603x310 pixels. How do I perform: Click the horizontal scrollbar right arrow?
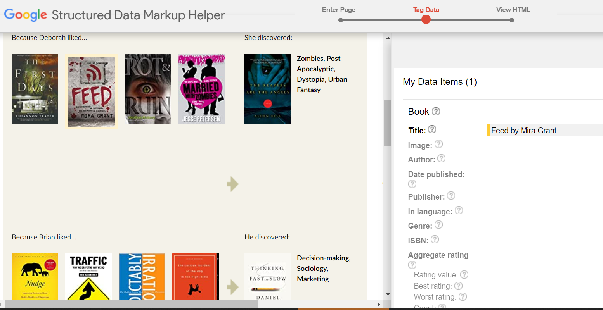[379, 305]
